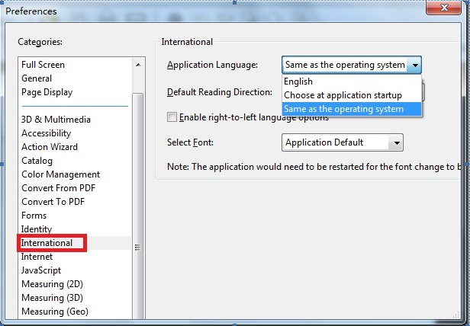This screenshot has width=470, height=326.
Task: Select Measuring (3D) category
Action: (x=52, y=298)
